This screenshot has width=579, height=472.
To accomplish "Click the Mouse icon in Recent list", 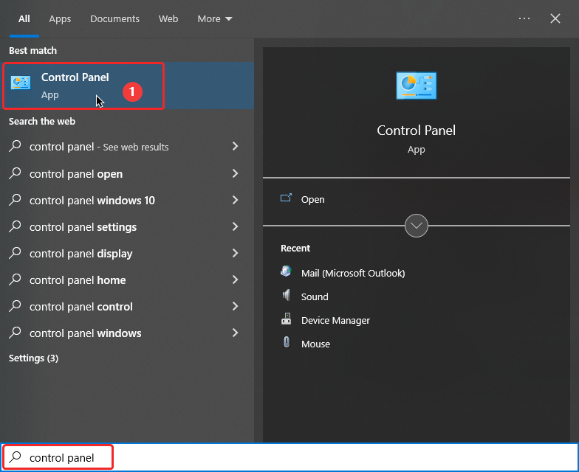I will point(287,343).
